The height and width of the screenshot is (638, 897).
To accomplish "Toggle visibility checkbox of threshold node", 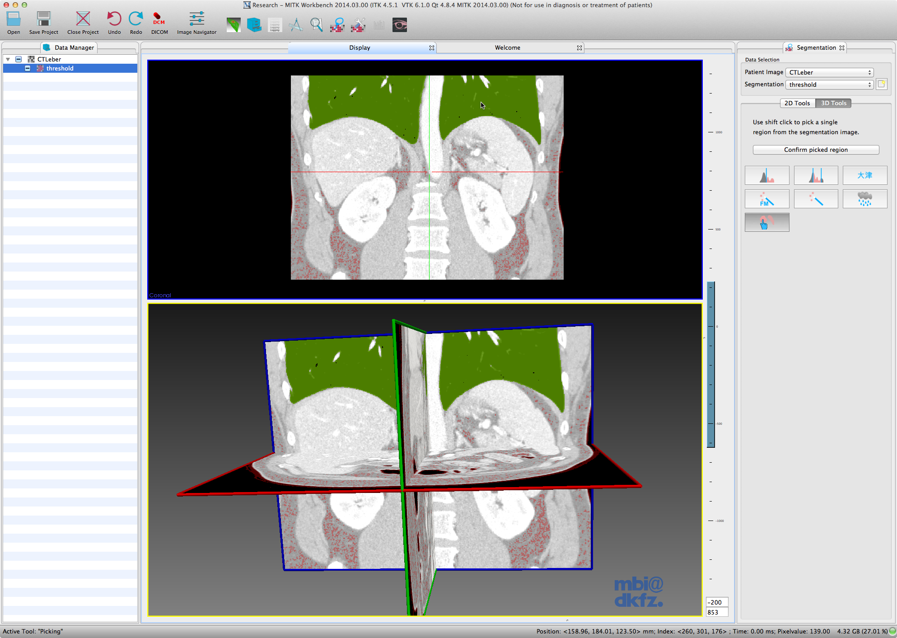I will 28,68.
